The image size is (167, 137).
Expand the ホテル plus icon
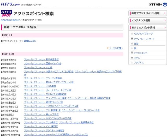coord(132,57)
